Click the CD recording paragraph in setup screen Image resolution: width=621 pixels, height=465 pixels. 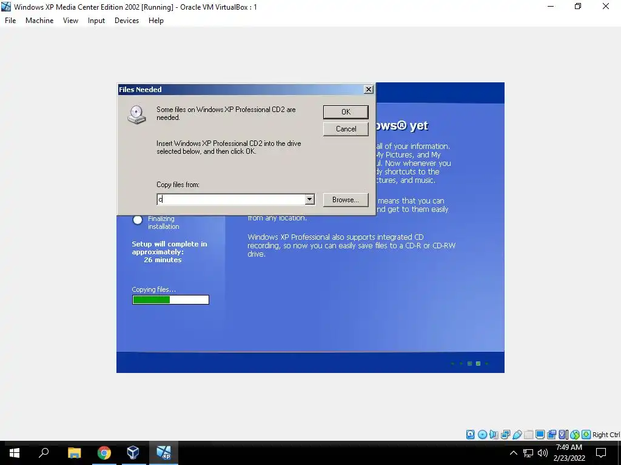pos(352,246)
